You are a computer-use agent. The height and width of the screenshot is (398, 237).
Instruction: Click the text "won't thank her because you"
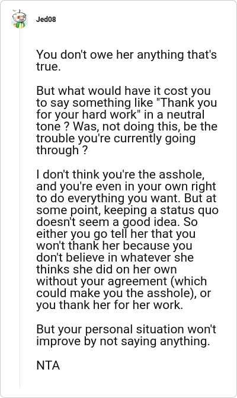coord(114,246)
